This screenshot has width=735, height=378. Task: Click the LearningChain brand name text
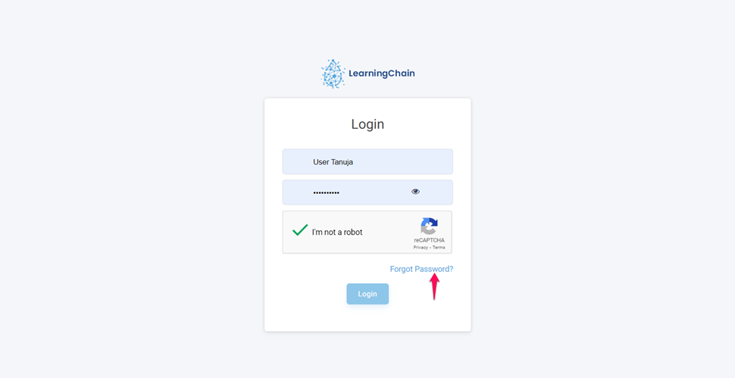[382, 73]
